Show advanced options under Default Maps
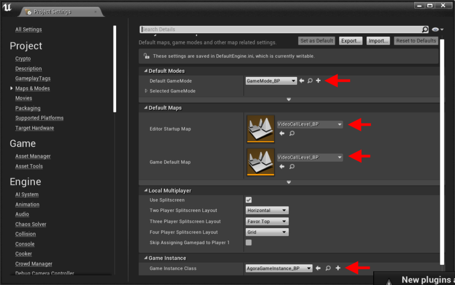The height and width of the screenshot is (285, 455). (289, 183)
